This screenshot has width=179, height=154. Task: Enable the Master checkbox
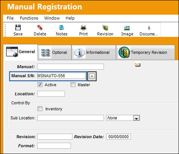point(73,85)
